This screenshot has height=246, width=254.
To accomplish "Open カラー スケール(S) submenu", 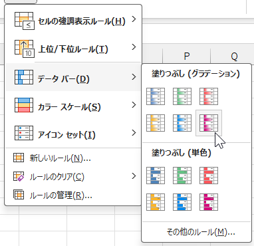I will 73,105.
